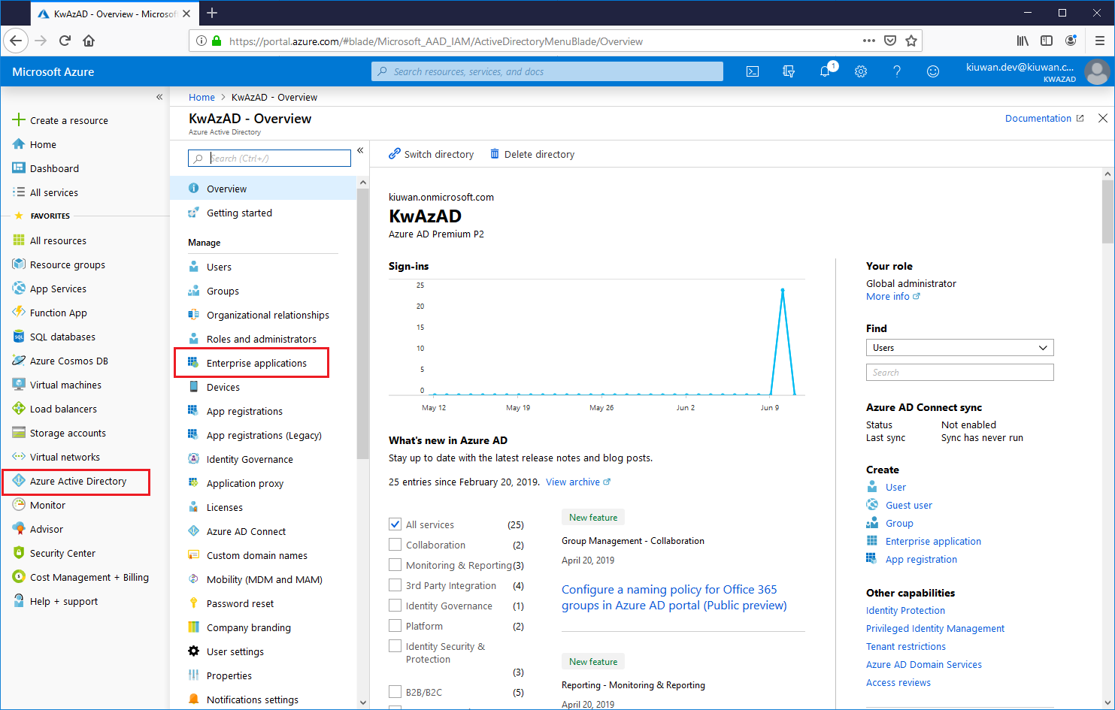Click Home in the breadcrumb

201,97
